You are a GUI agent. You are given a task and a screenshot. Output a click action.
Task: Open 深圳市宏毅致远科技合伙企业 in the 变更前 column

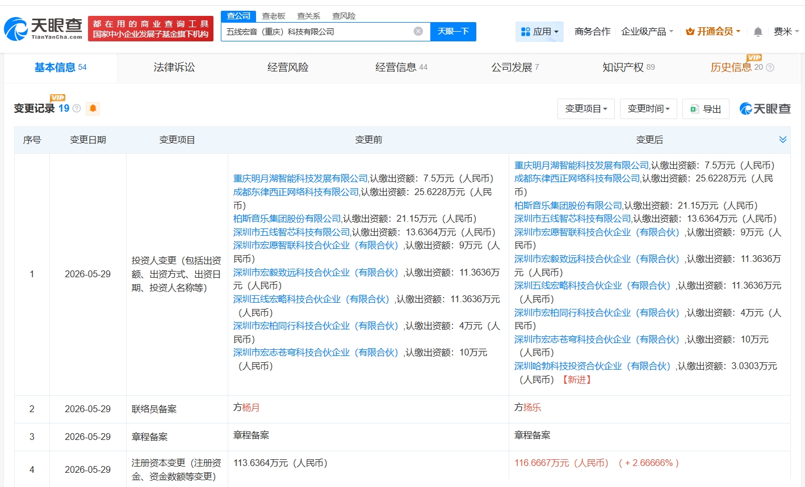click(x=317, y=273)
